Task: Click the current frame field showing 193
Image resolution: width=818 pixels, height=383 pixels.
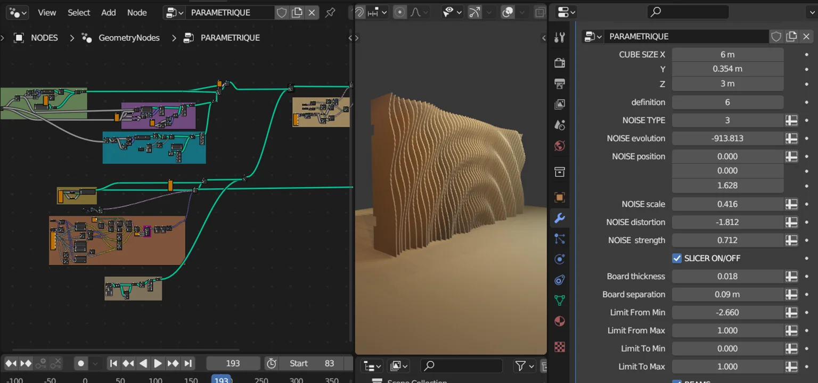Action: pos(233,363)
